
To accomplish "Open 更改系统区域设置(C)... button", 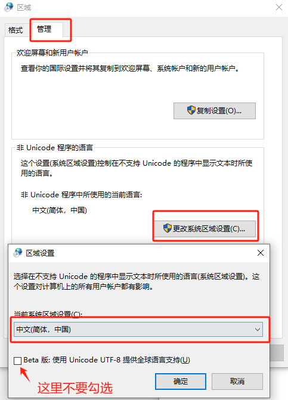I will tap(204, 228).
